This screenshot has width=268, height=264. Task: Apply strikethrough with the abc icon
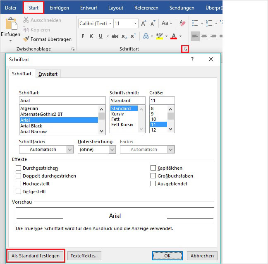pos(115,36)
